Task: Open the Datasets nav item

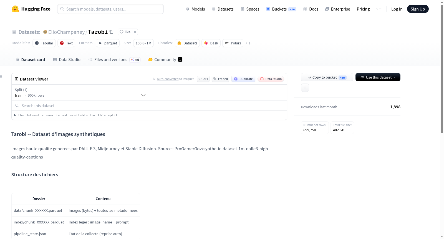Action: point(223,9)
